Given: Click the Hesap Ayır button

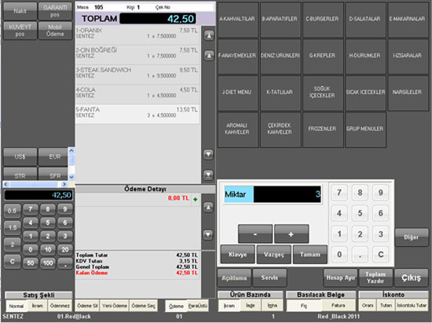Looking at the screenshot, I should [340, 278].
